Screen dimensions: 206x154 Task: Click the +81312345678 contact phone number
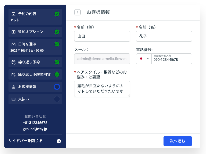point(35,123)
